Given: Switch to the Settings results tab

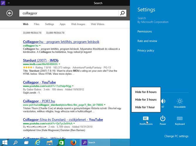Looking at the screenshot, I should 50,24.
